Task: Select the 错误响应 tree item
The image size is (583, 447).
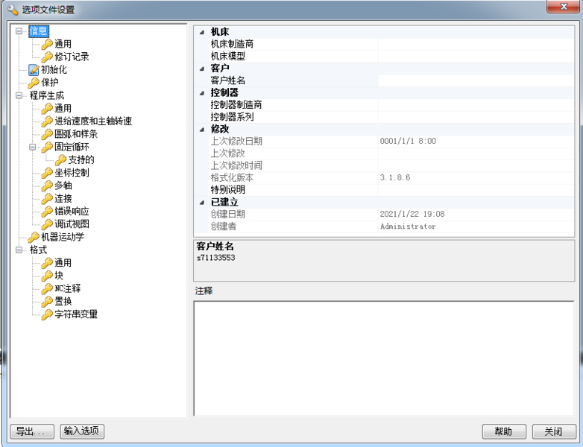Action: tap(72, 212)
